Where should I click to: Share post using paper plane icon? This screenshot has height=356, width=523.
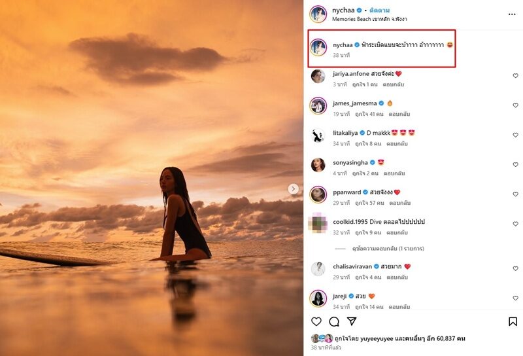pos(352,321)
